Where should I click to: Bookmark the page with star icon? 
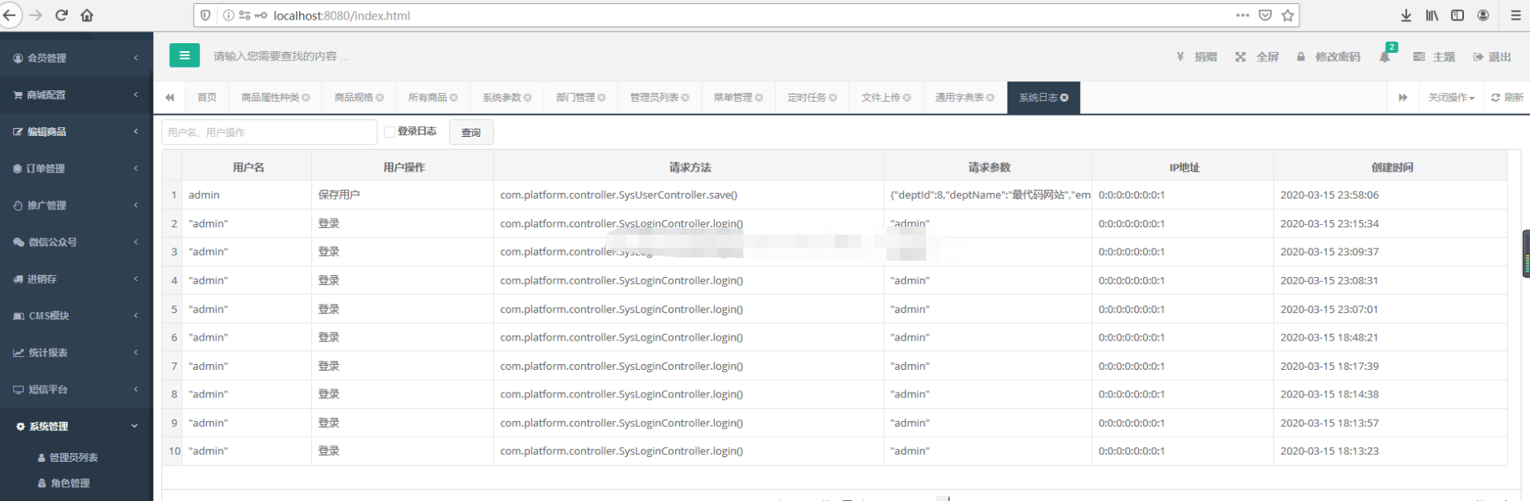tap(1287, 15)
